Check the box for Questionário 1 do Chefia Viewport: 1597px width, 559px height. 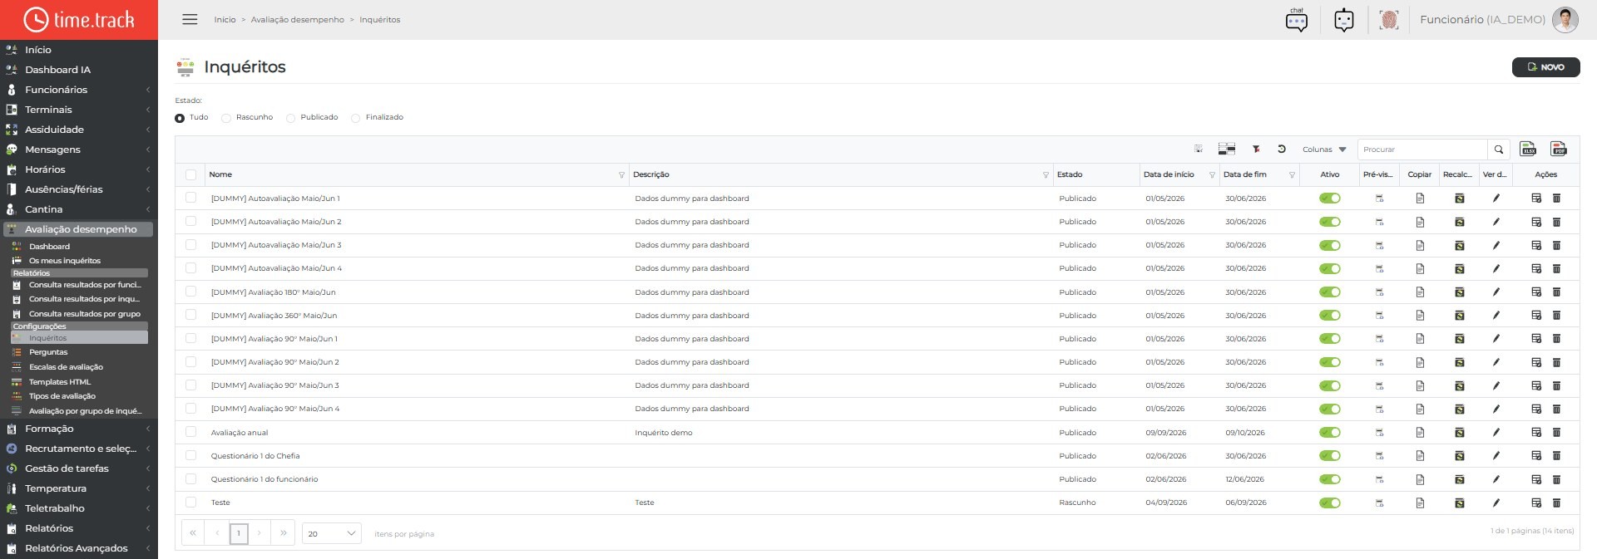click(191, 455)
